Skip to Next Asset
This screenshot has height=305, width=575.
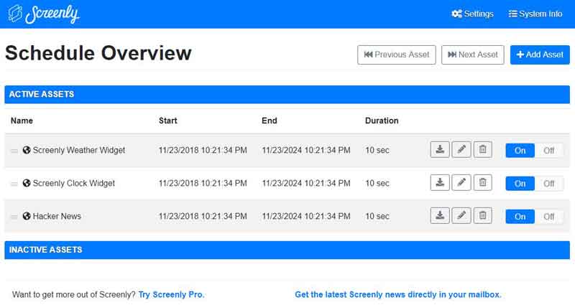pyautogui.click(x=473, y=55)
